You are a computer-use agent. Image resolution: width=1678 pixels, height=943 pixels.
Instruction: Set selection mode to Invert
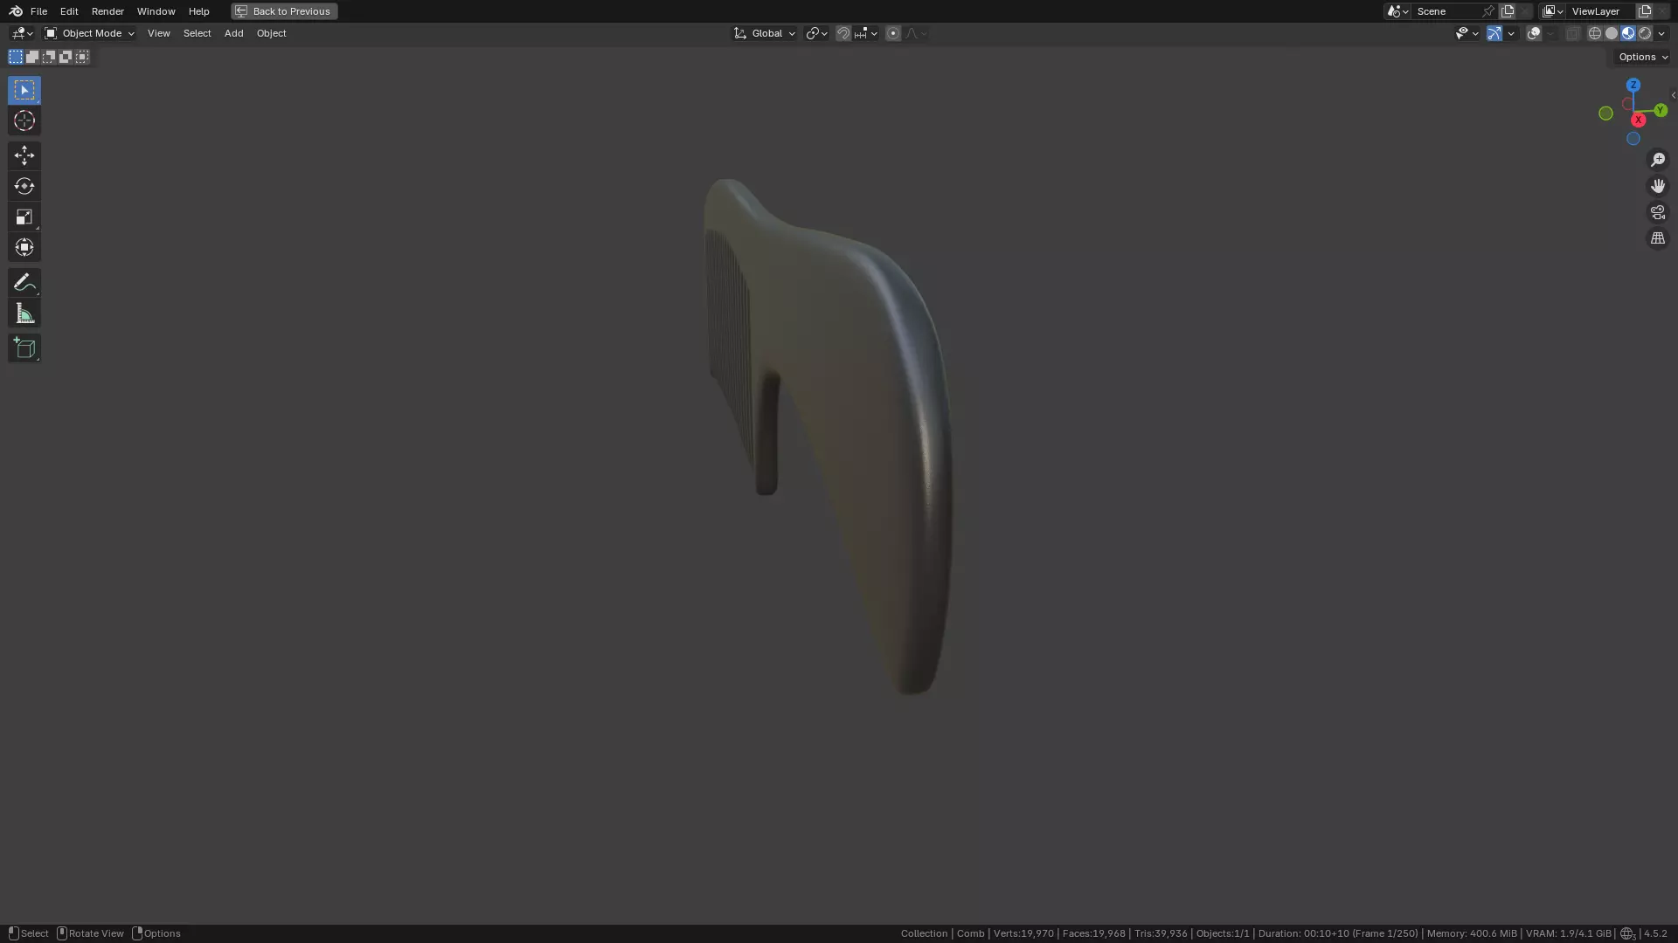[x=66, y=57]
